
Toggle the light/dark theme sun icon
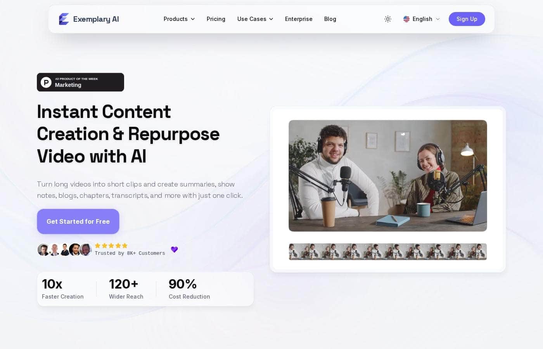click(x=387, y=19)
